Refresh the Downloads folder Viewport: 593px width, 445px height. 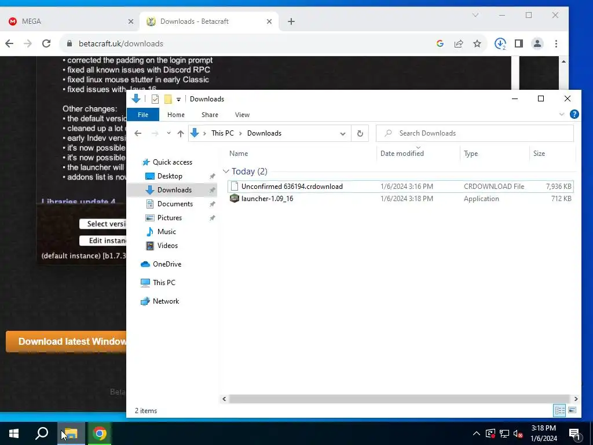(x=360, y=134)
